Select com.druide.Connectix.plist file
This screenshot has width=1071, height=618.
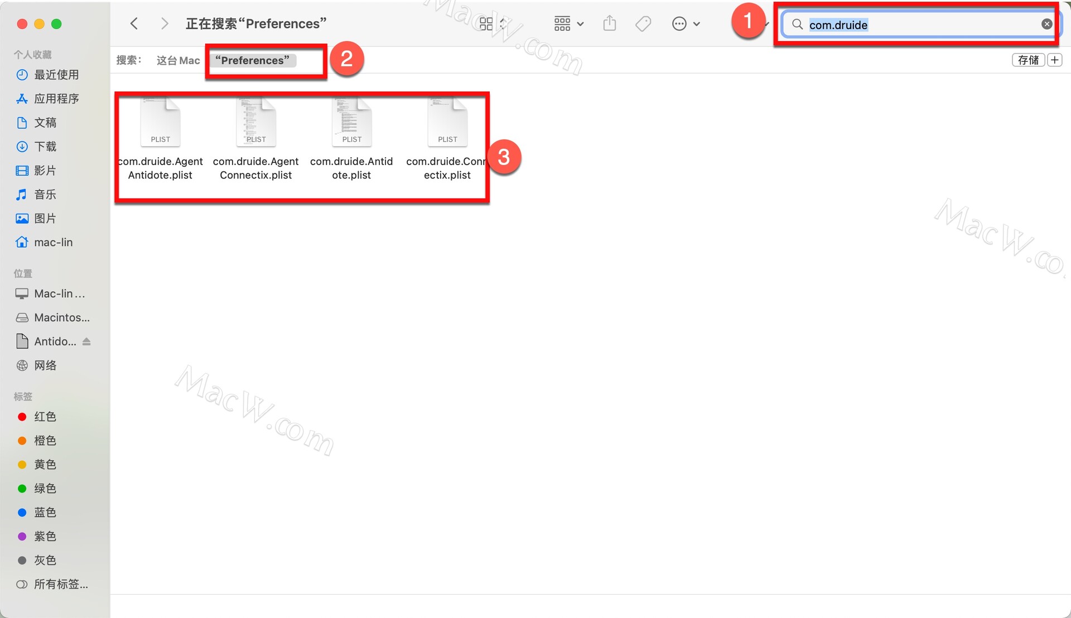[446, 139]
